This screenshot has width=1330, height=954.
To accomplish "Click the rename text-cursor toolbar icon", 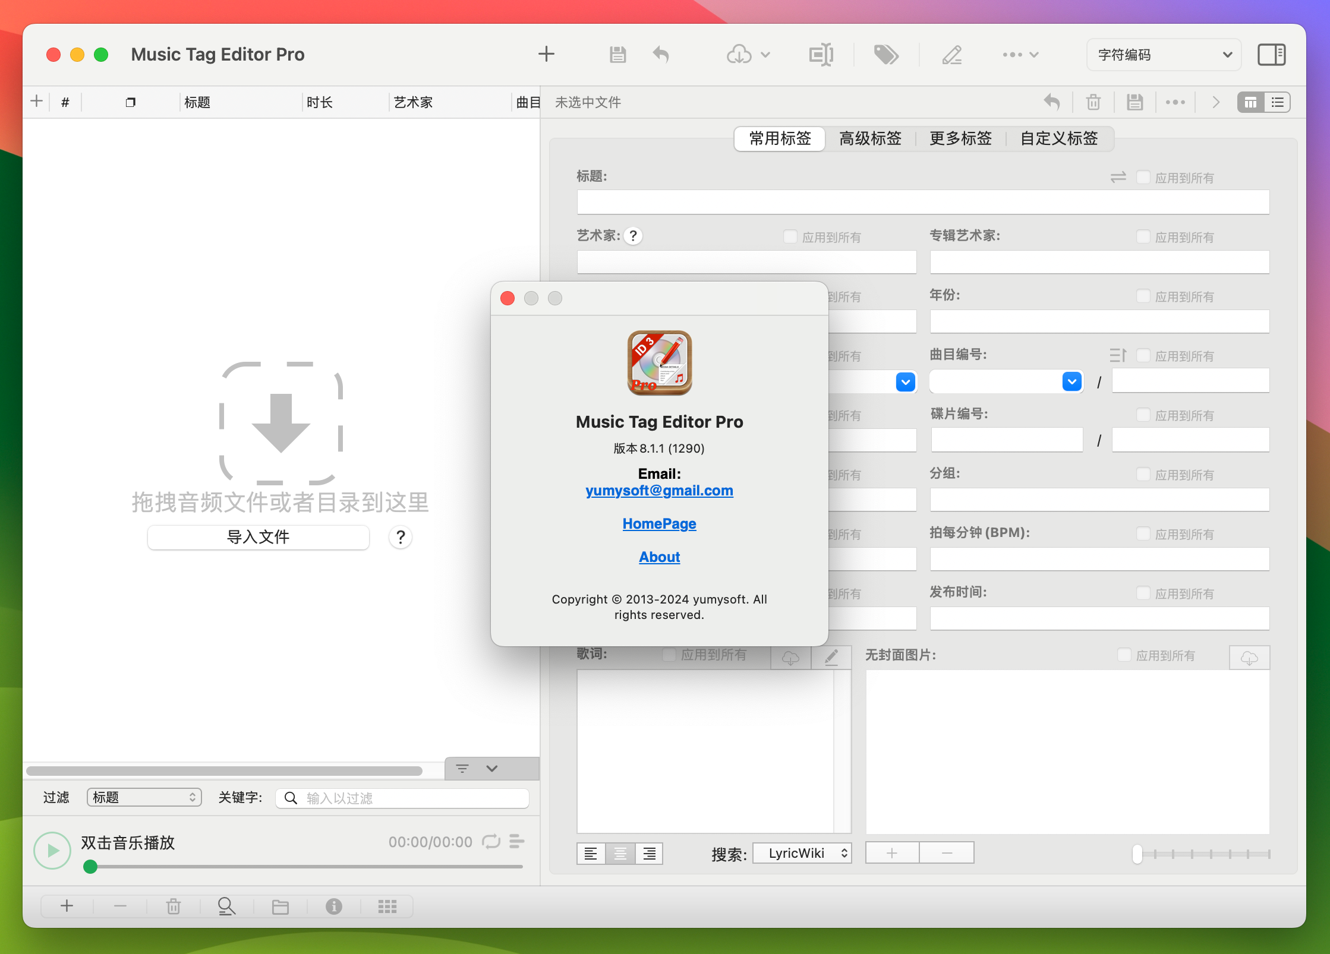I will click(821, 55).
